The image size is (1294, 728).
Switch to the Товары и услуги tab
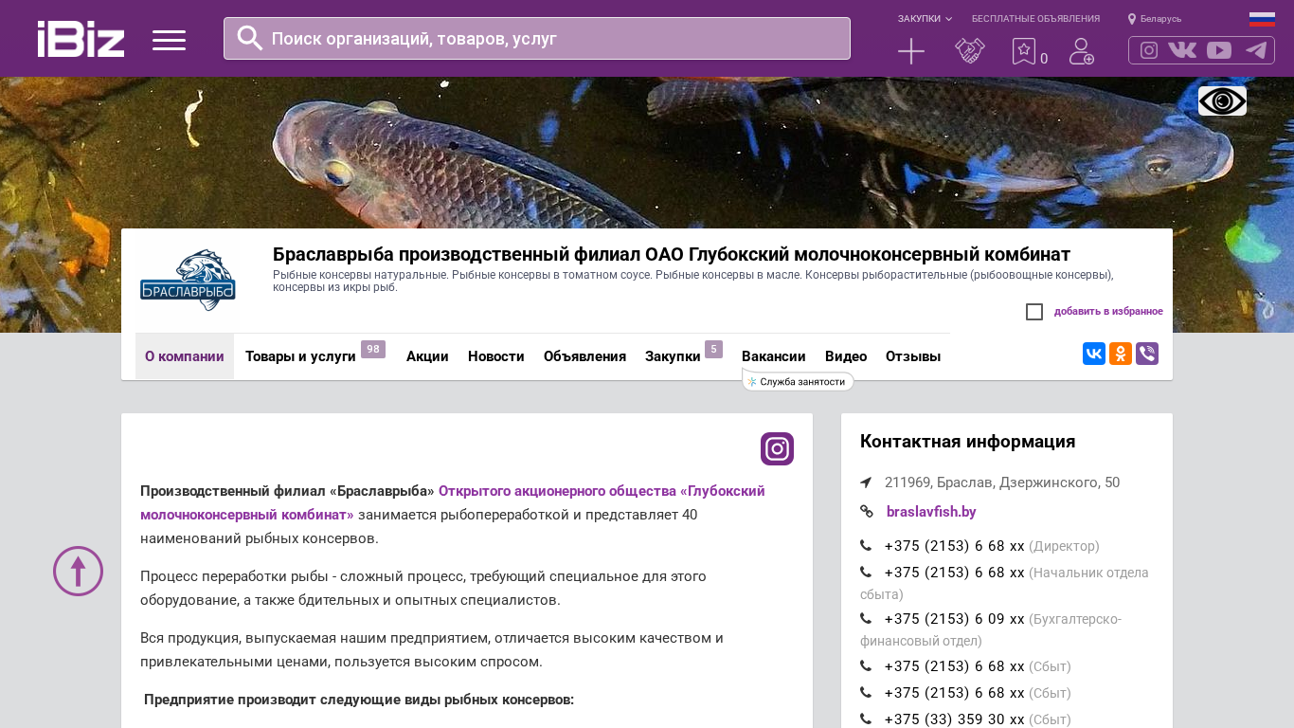click(x=300, y=356)
